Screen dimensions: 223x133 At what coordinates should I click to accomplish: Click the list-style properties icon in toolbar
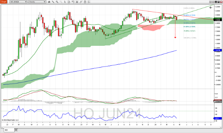click(89, 2)
